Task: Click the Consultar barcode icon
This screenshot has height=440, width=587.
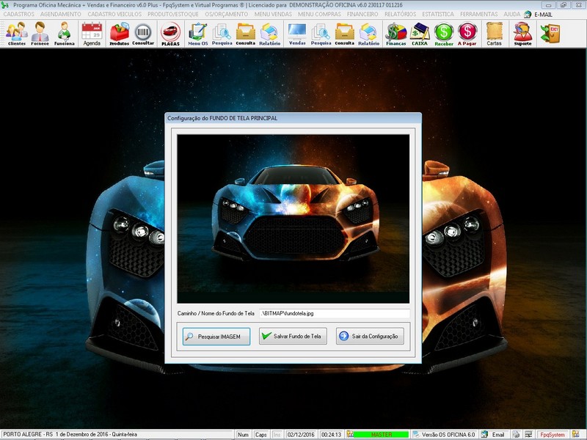Action: click(x=143, y=34)
